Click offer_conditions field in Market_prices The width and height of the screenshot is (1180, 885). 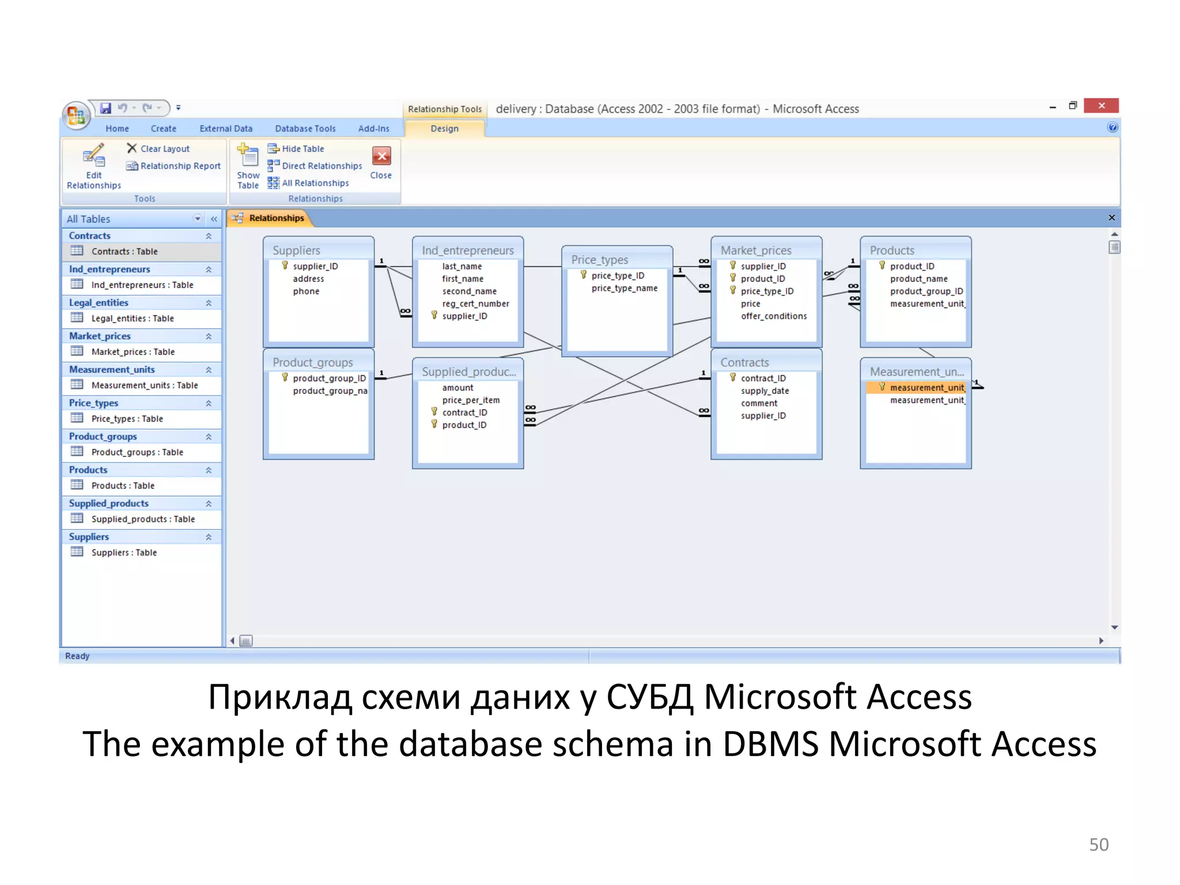774,316
